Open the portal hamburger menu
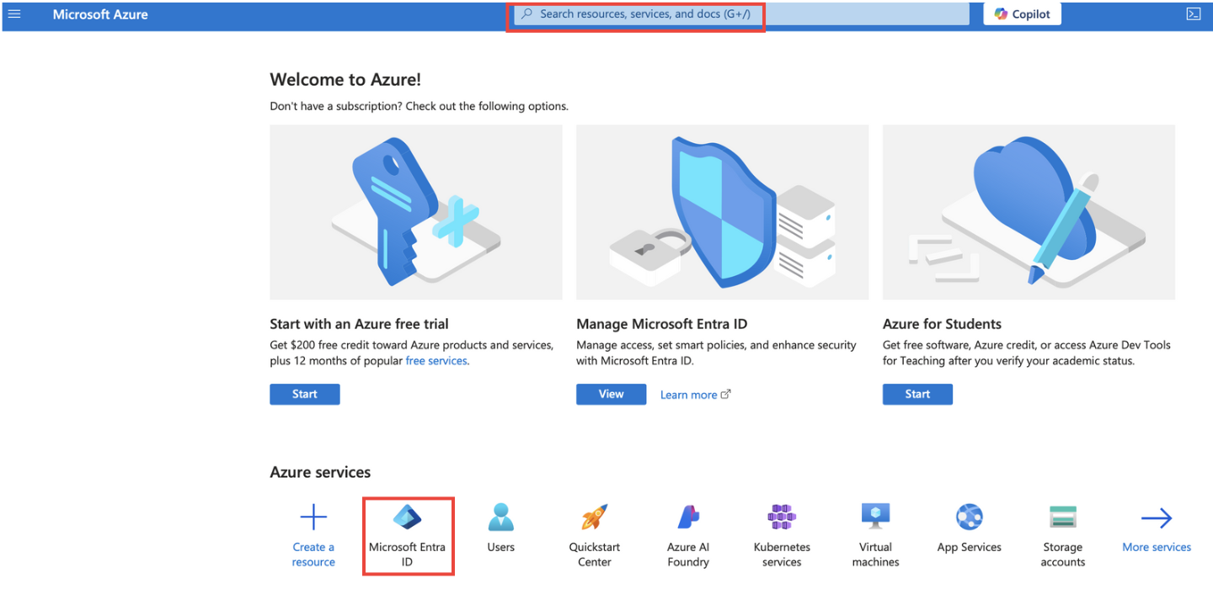The image size is (1213, 589). (14, 13)
